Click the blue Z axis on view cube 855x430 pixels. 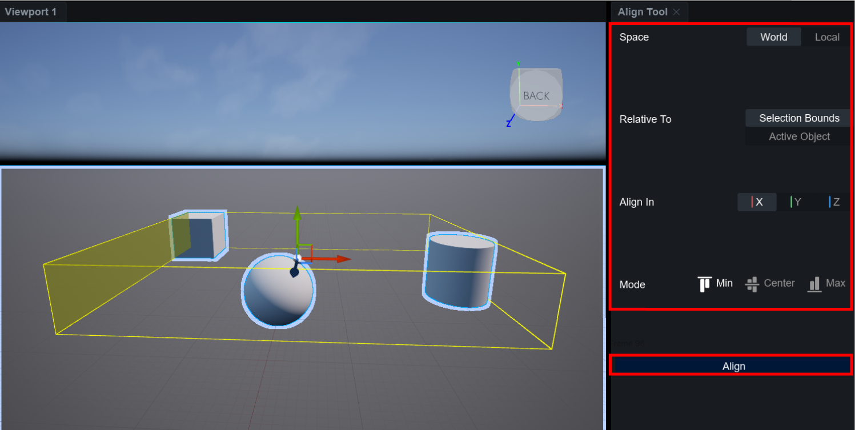click(x=508, y=122)
